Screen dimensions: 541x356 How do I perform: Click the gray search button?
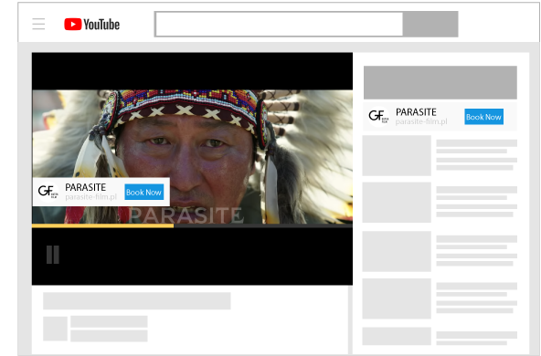(x=430, y=24)
